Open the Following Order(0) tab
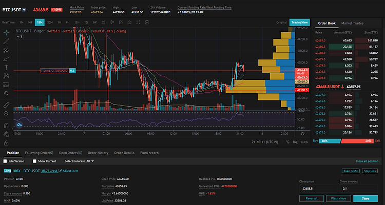The image size is (385, 205). pos(39,153)
